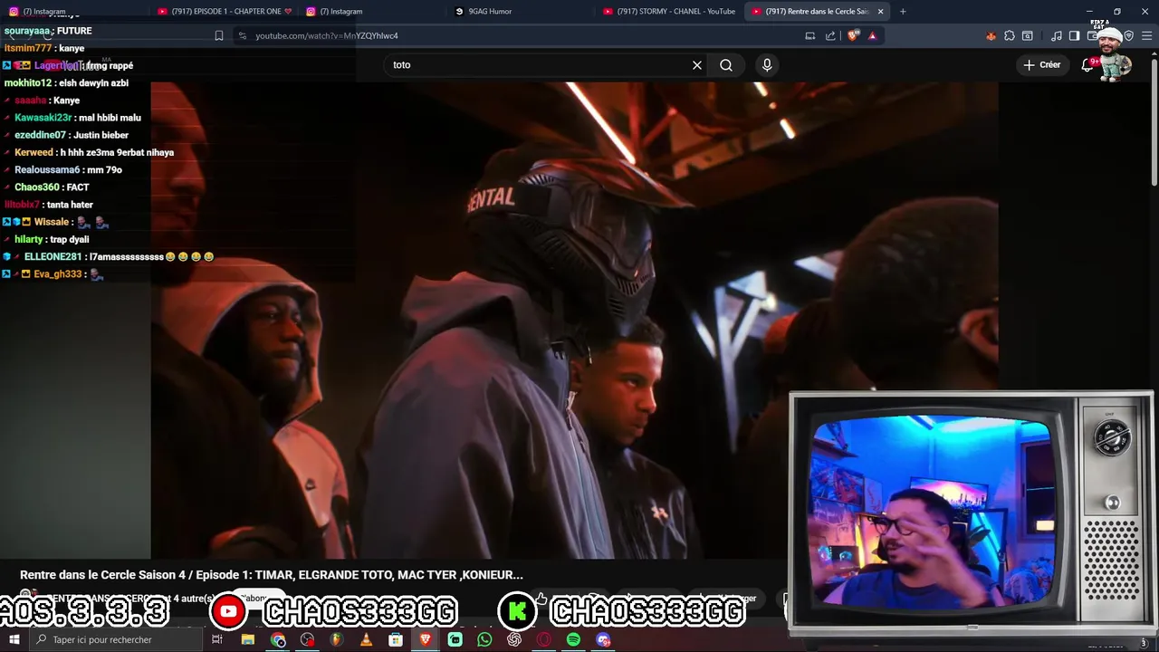Click chat username Eva_gh333
Screen dimensions: 1159x652
coord(58,274)
